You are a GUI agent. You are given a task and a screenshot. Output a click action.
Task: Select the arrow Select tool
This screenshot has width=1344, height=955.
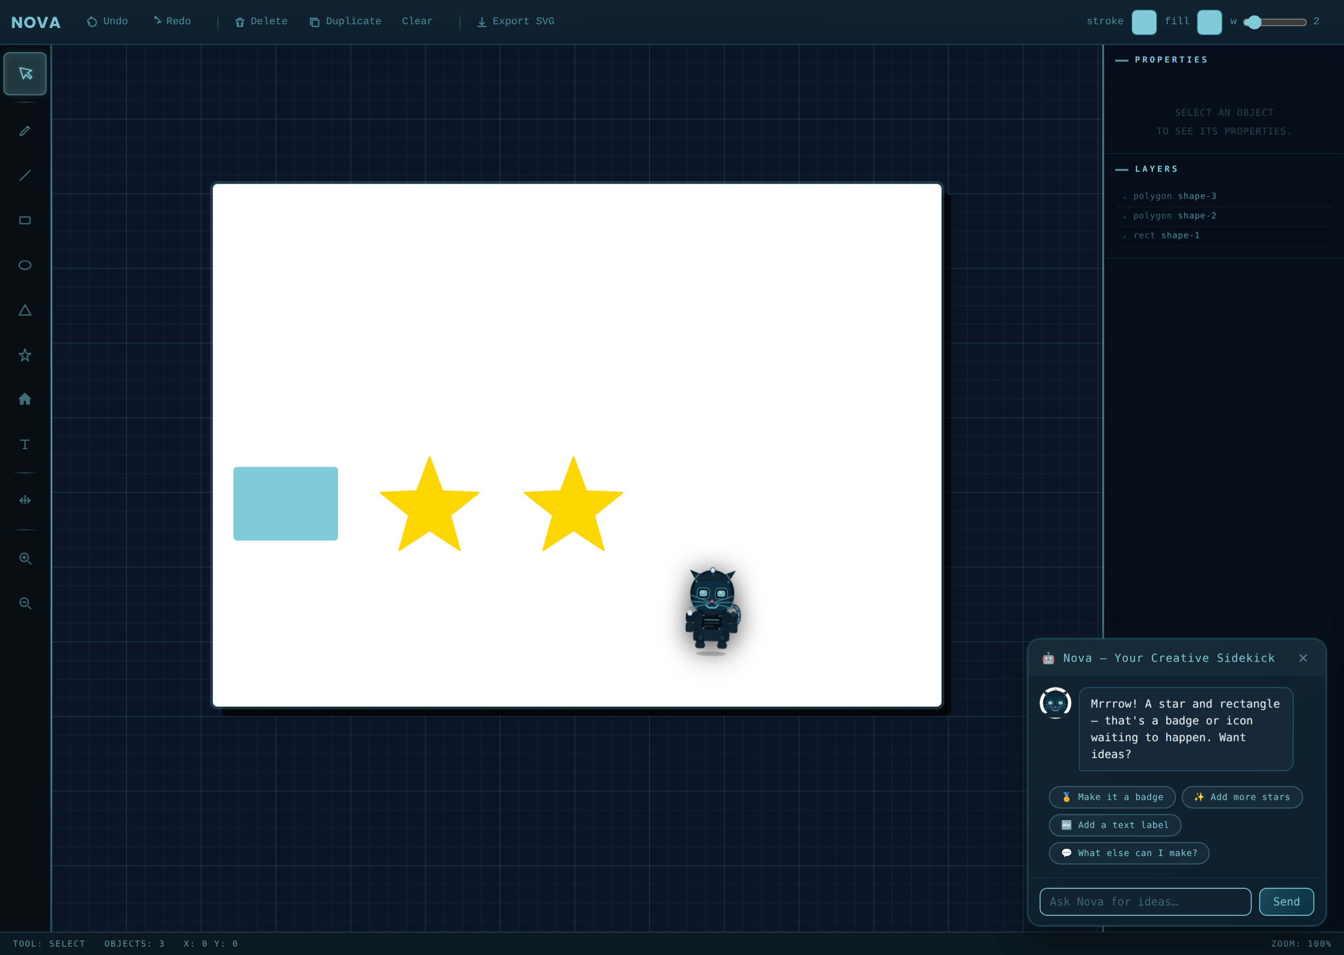click(25, 74)
